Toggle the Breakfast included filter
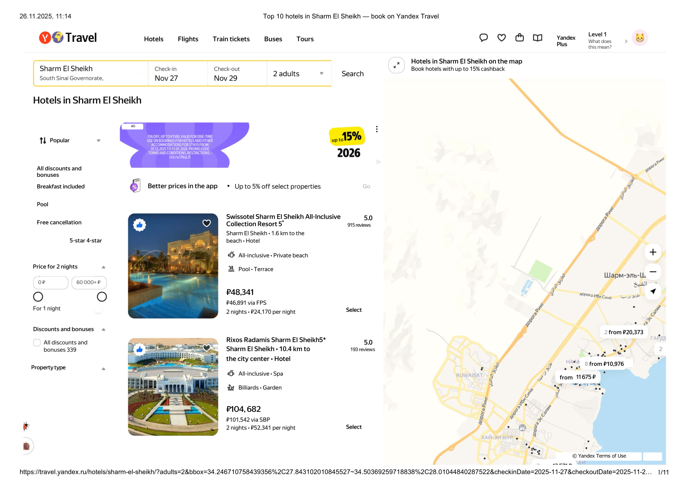 coord(61,187)
